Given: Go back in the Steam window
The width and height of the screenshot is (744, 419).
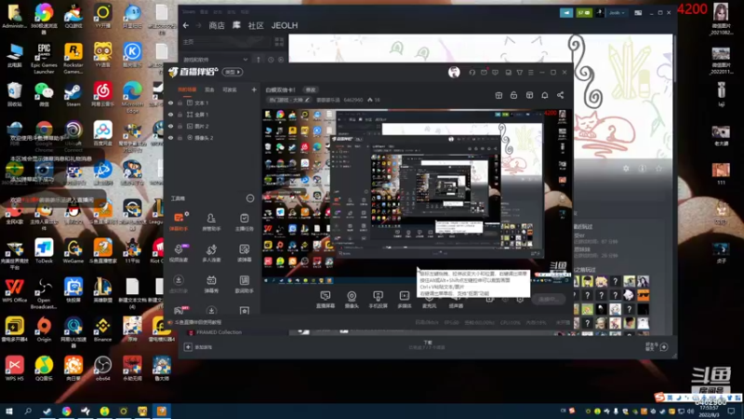Looking at the screenshot, I should point(186,25).
